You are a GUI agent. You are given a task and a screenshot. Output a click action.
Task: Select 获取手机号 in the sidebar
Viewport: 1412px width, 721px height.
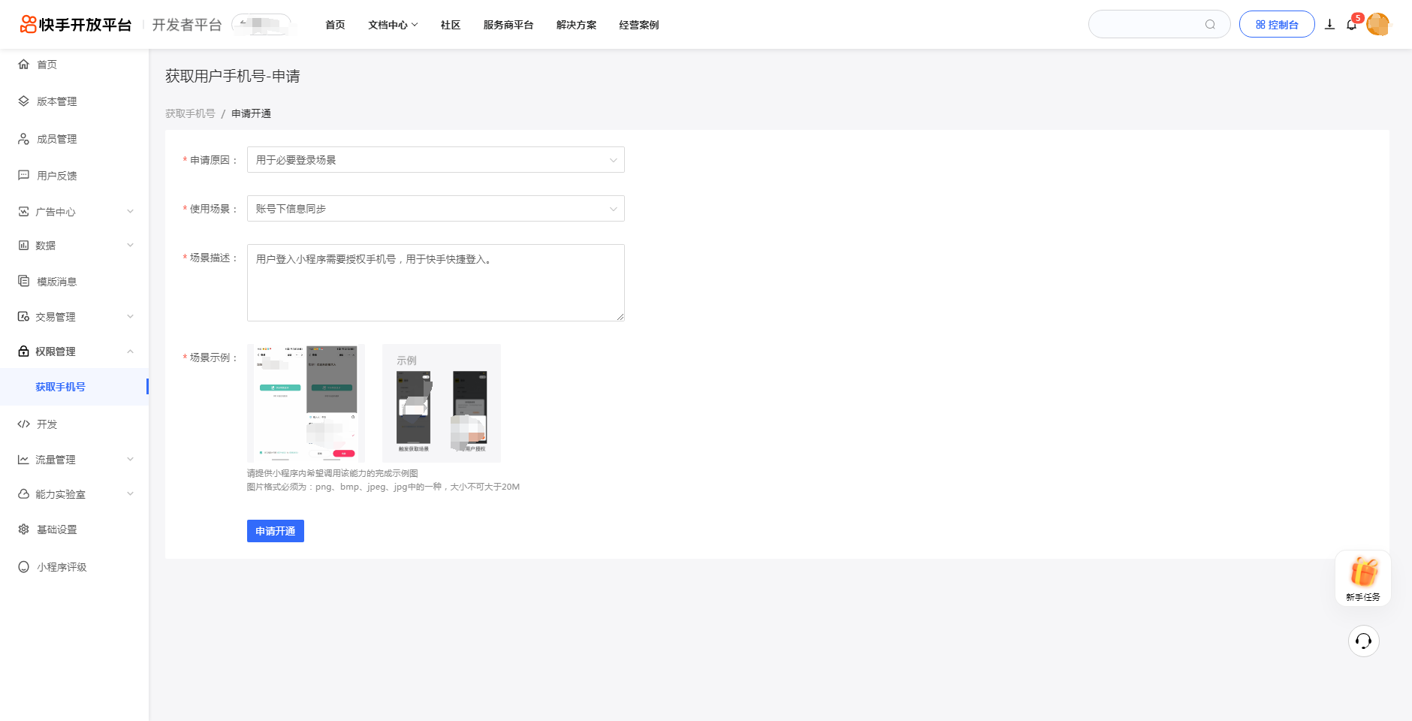tap(60, 387)
